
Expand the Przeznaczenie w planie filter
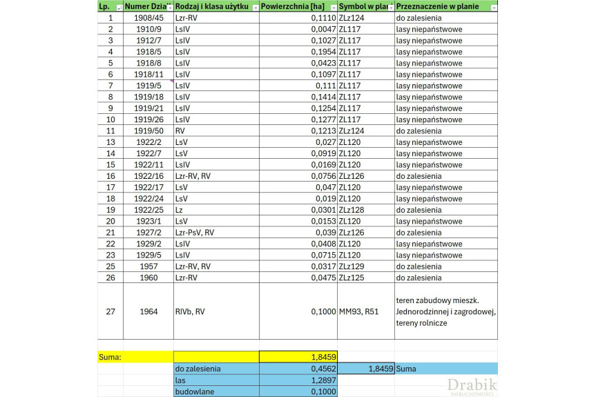(x=493, y=7)
